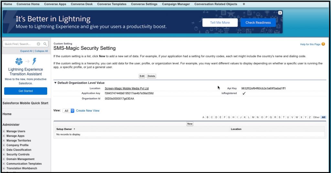This screenshot has height=173, width=331.
Task: Click the Quick Find info icon
Action: (38, 44)
